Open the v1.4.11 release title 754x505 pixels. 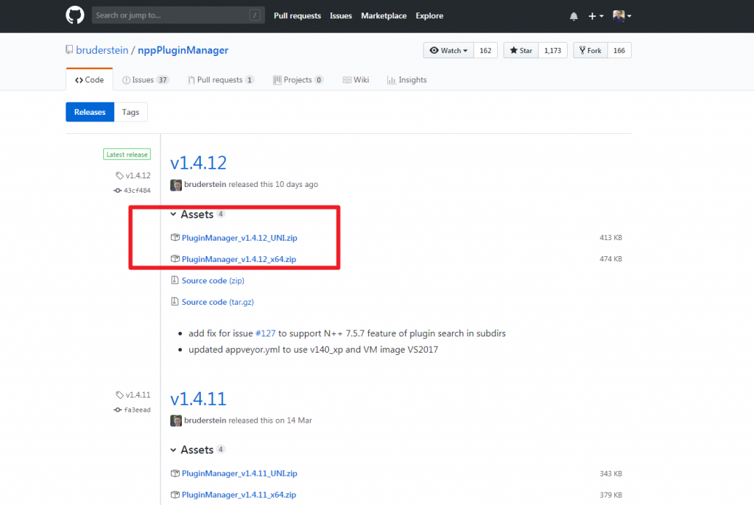[x=198, y=399]
